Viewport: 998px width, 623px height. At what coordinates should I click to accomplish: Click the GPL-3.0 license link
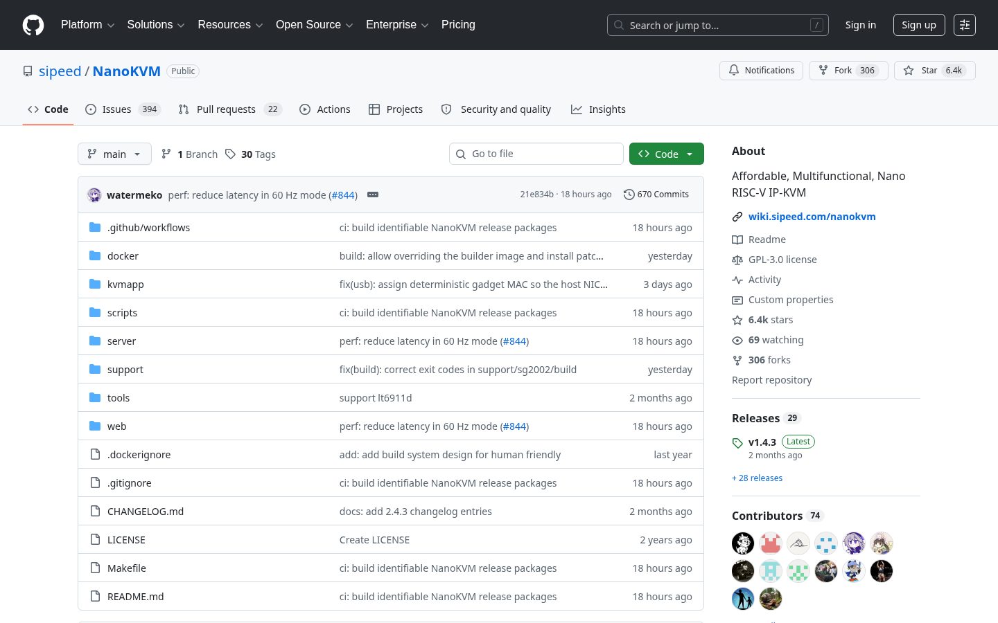click(x=774, y=260)
